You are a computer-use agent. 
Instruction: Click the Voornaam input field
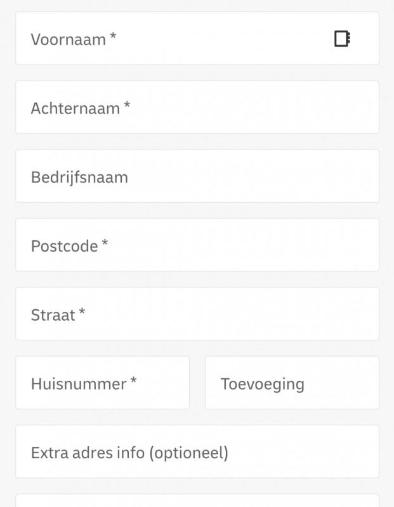point(178,39)
